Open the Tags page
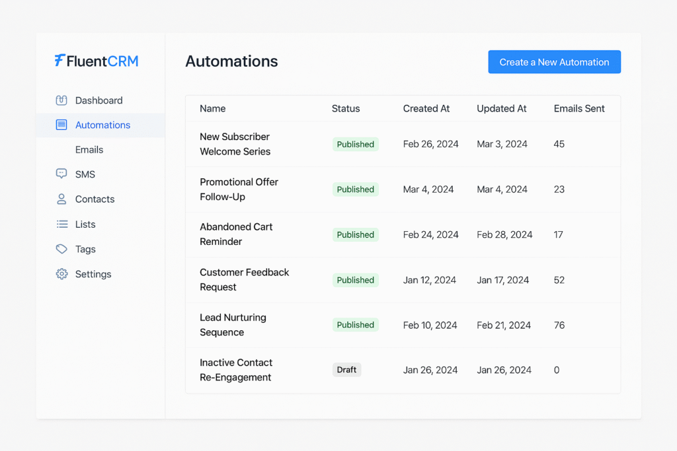Viewport: 677px width, 451px height. [85, 249]
